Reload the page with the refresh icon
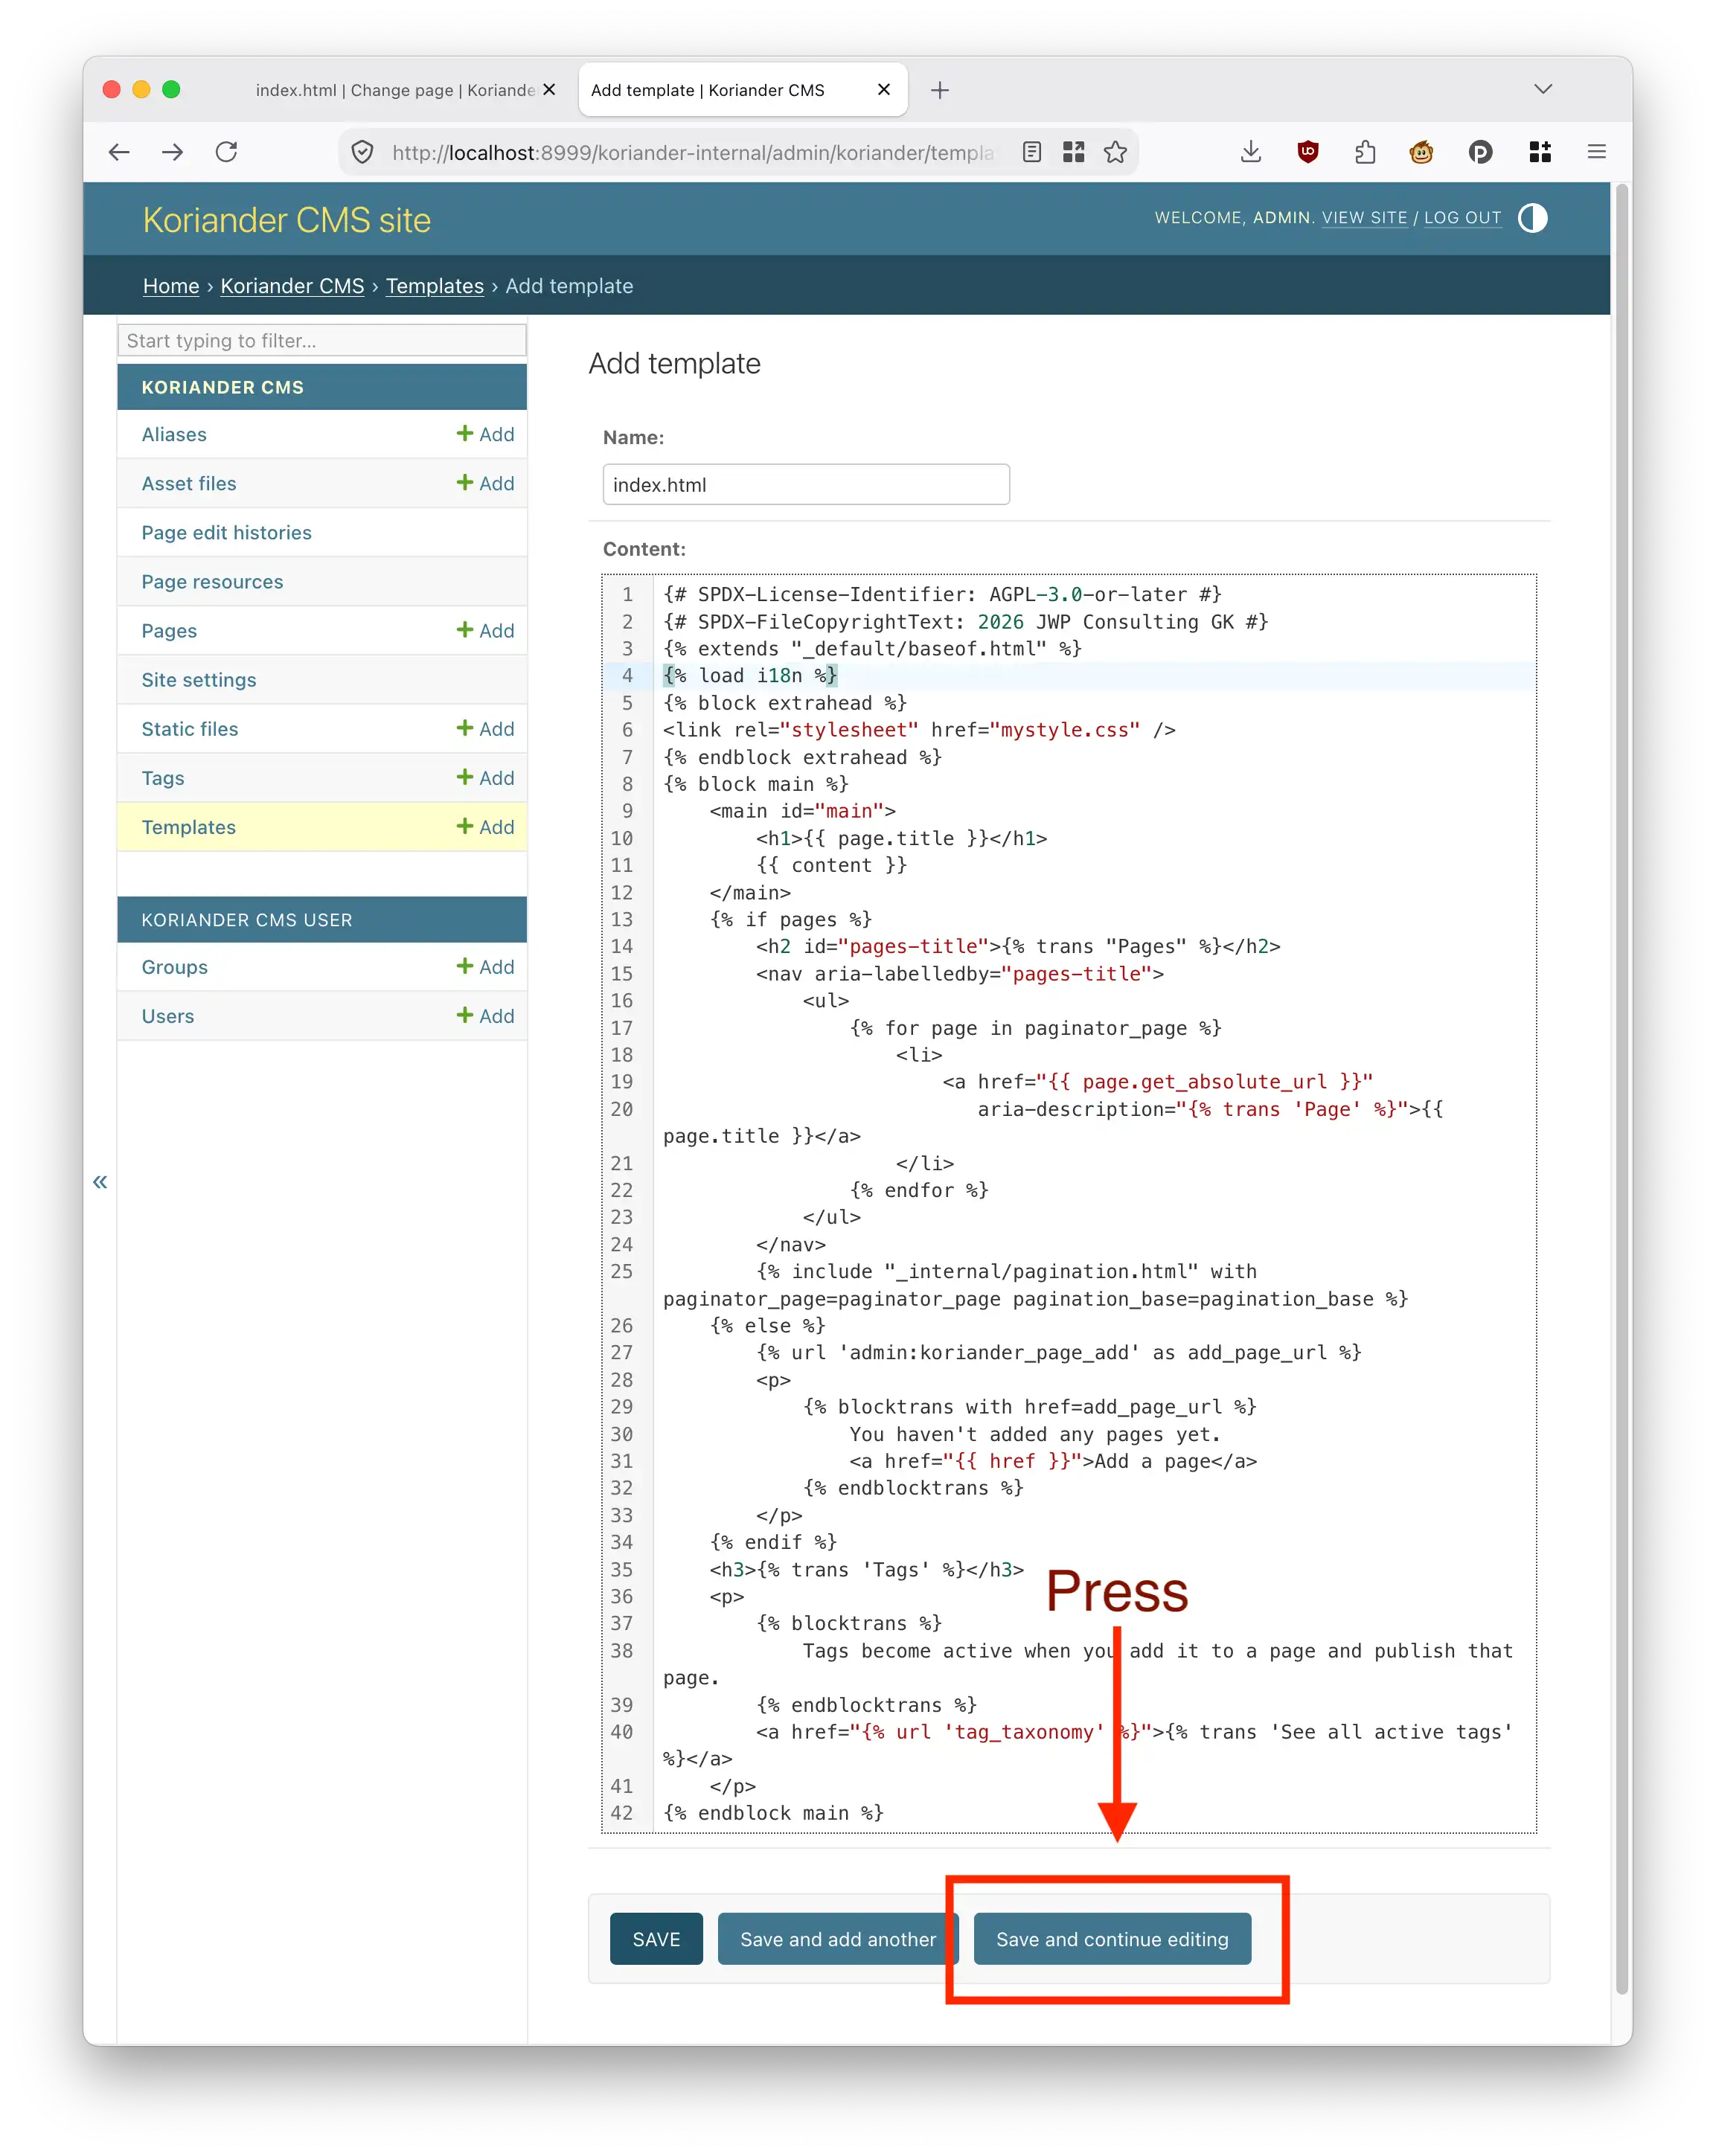 227,152
